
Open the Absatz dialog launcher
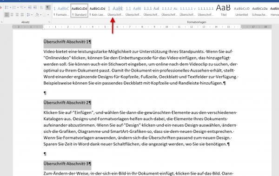49,22
